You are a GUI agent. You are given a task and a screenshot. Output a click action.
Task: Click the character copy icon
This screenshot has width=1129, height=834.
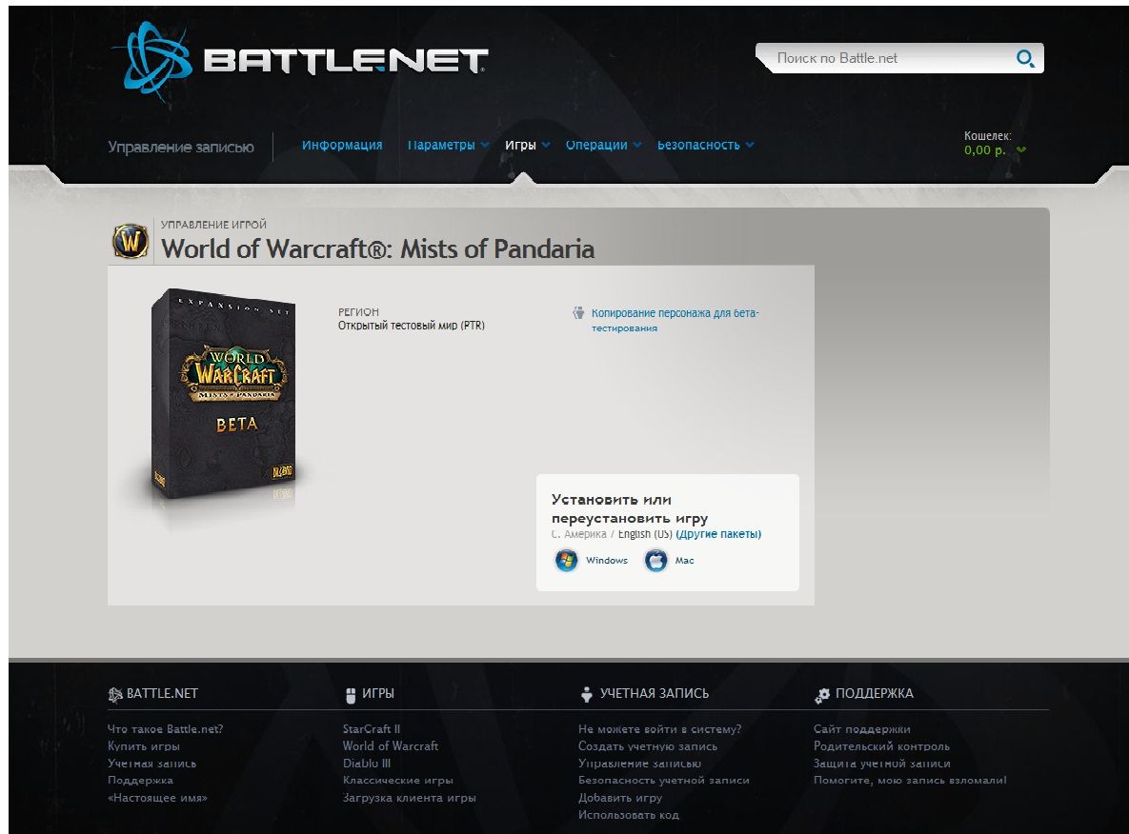coord(578,312)
